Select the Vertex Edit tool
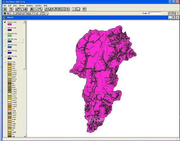The height and width of the screenshot is (141, 180). pos(12,13)
